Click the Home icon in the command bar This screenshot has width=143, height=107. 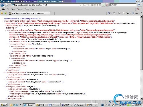[x=109, y=13]
